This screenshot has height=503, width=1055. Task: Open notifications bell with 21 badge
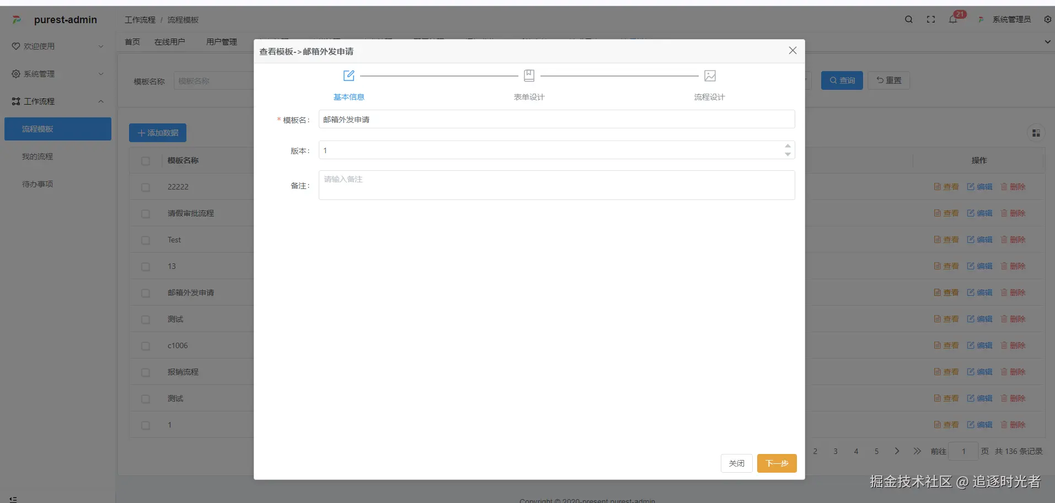(x=953, y=19)
